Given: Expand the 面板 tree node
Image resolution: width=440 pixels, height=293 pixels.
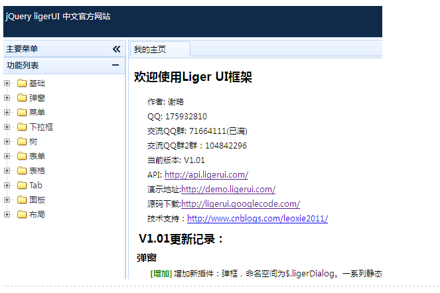Looking at the screenshot, I should [7, 200].
